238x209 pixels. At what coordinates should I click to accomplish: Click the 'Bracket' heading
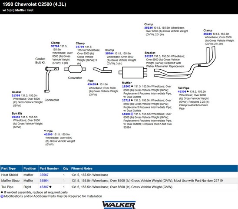point(150,53)
